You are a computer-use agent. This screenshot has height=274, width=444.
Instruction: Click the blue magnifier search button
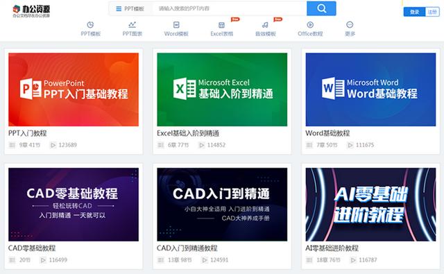[321, 8]
